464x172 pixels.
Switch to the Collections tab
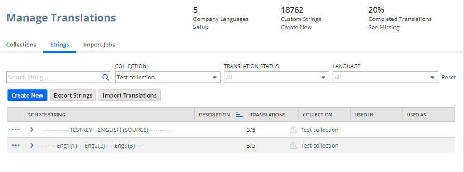click(21, 45)
